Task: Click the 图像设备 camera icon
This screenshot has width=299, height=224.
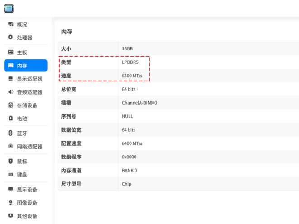Action: pos(10,202)
